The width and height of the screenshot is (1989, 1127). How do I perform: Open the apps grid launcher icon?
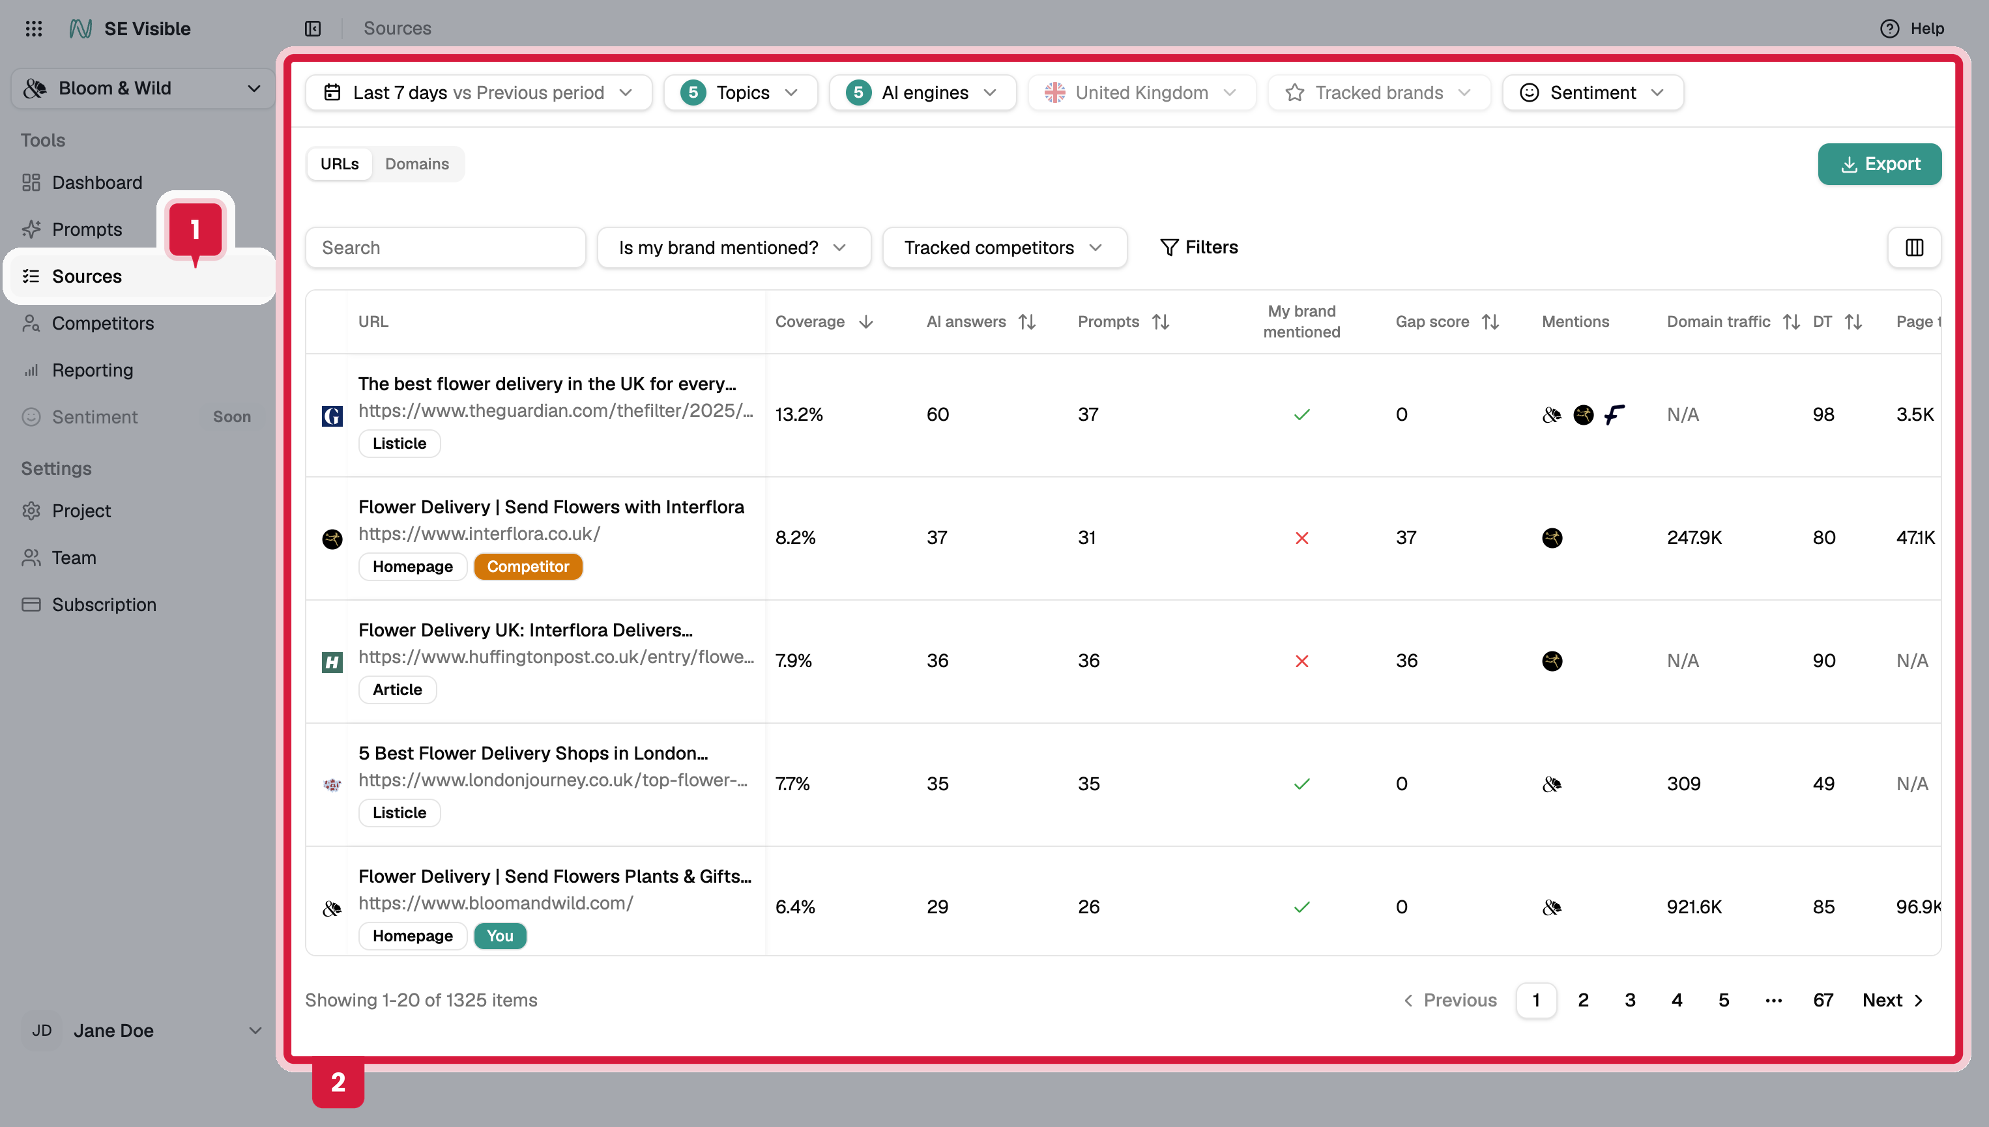click(x=33, y=29)
